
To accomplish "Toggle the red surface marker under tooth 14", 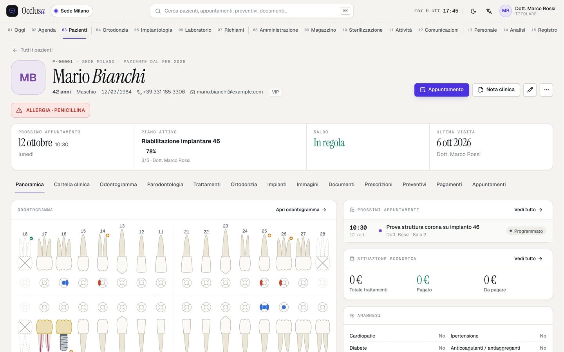I will pyautogui.click(x=103, y=282).
